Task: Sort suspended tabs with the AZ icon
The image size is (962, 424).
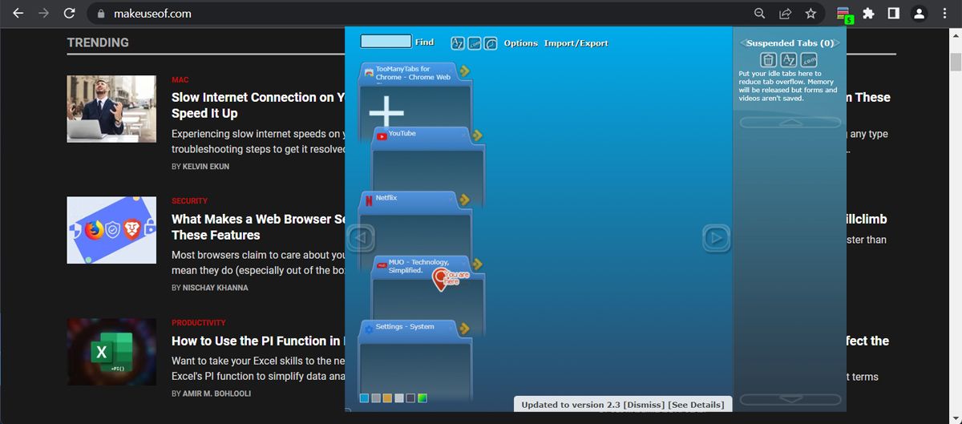Action: coord(789,60)
